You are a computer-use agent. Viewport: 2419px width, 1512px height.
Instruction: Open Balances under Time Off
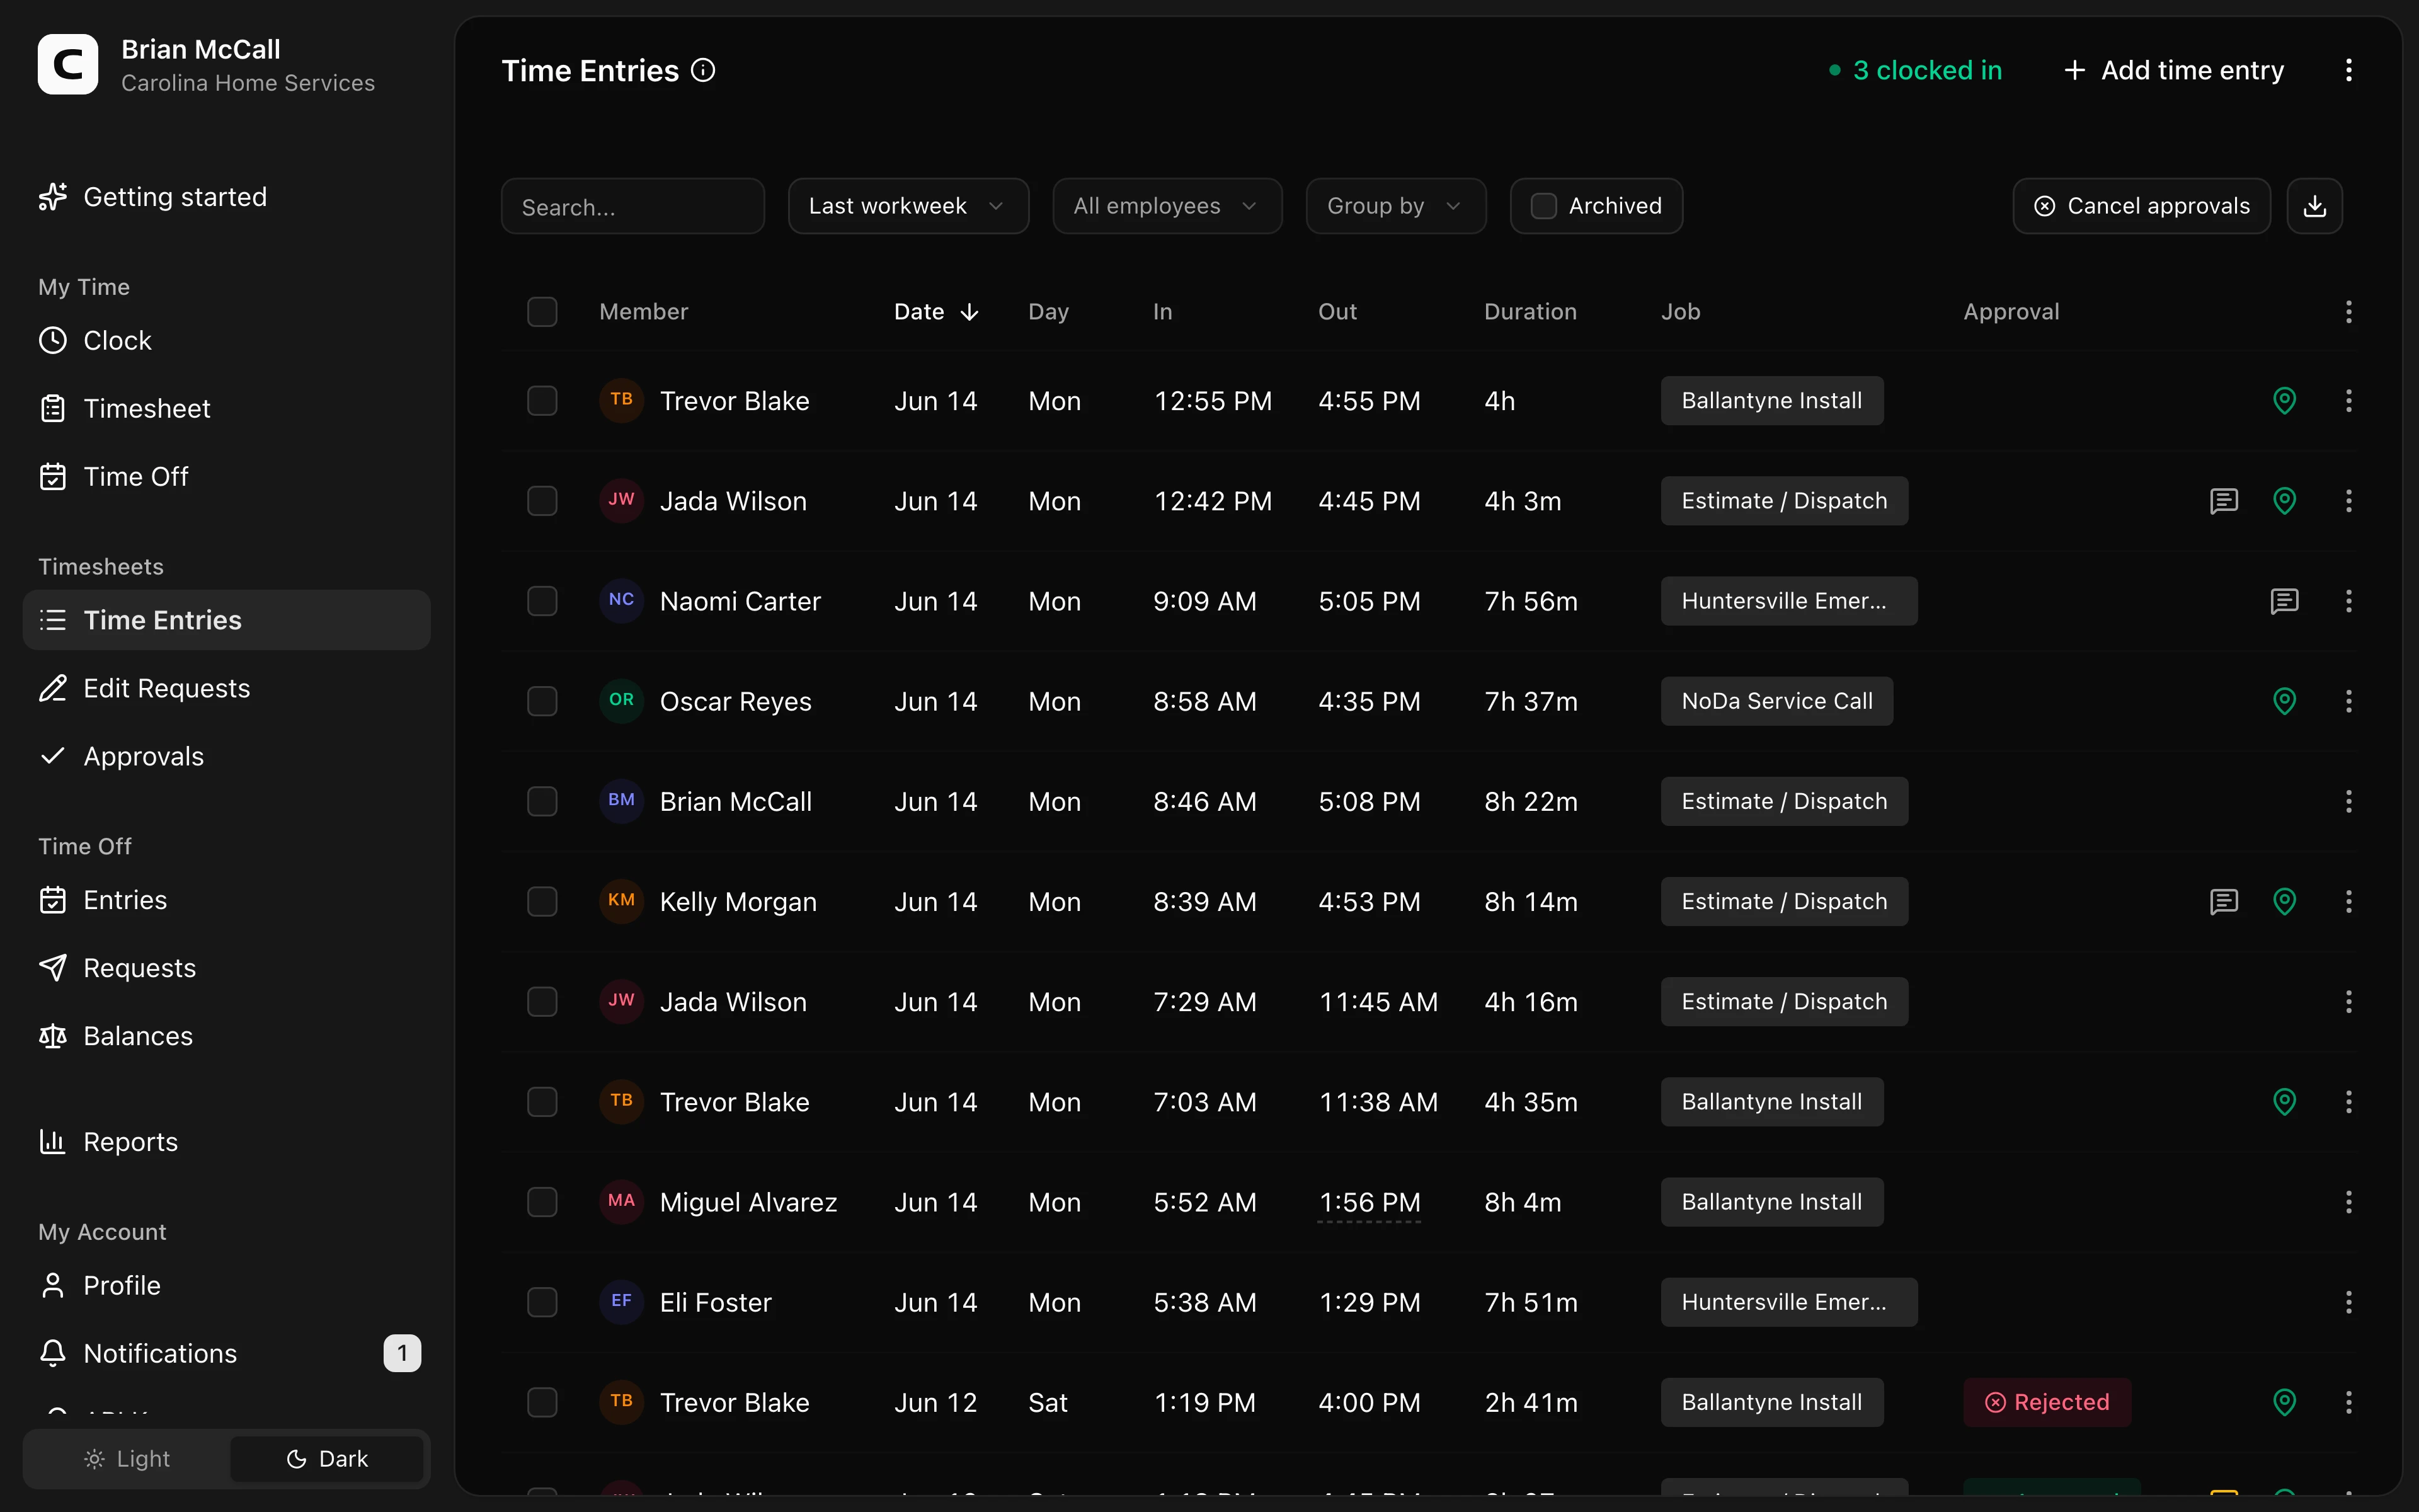pyautogui.click(x=226, y=1036)
